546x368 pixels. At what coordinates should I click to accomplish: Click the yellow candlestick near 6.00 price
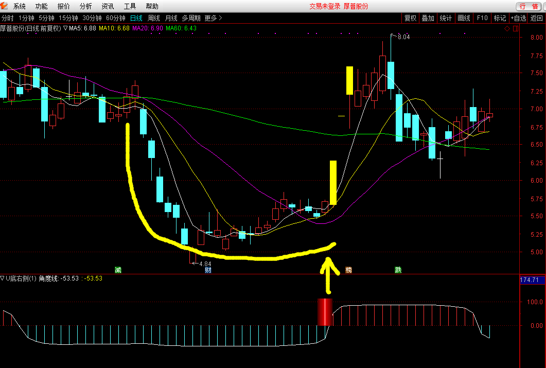(x=333, y=182)
